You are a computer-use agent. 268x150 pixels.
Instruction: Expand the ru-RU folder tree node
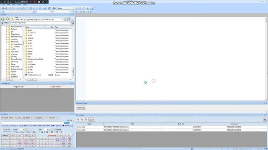tap(7, 49)
